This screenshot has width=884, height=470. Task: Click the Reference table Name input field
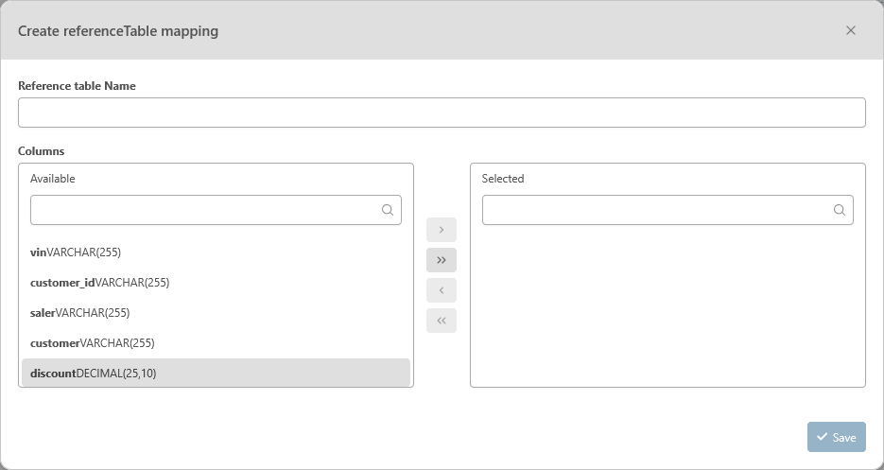point(442,113)
